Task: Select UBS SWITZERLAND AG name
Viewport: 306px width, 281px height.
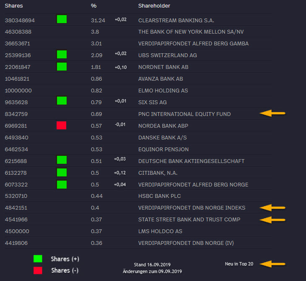Action: pos(167,55)
